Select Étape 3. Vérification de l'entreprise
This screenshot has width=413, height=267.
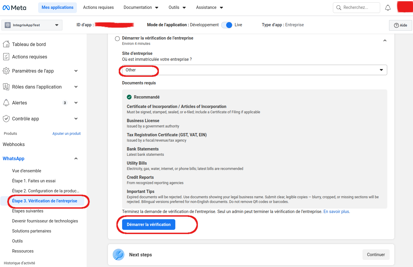pyautogui.click(x=45, y=201)
